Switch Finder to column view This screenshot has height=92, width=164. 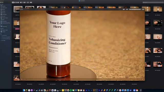(x=16, y=2)
